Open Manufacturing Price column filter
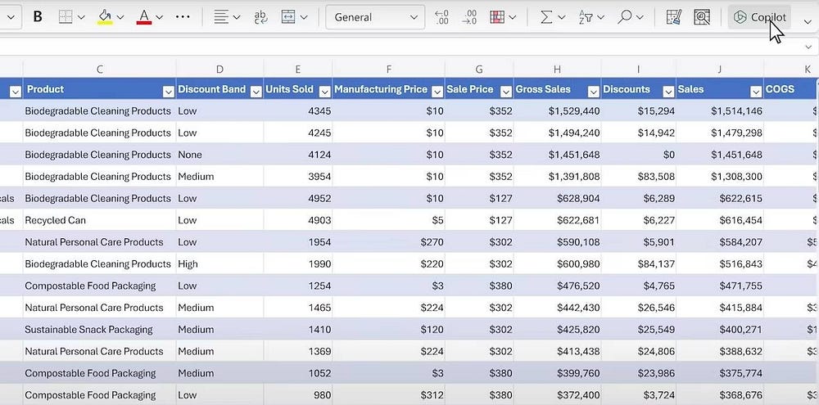 point(437,92)
